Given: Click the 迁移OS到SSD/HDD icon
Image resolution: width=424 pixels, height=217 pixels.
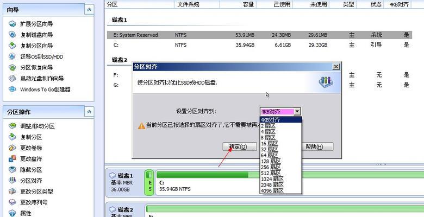Looking at the screenshot, I should [13, 56].
